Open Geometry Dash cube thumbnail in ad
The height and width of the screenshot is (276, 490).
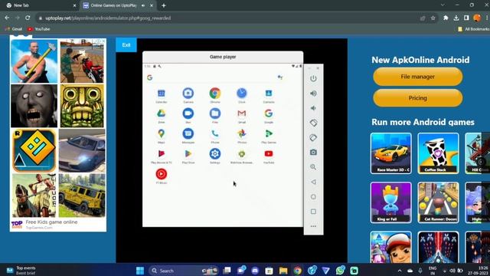[34, 151]
